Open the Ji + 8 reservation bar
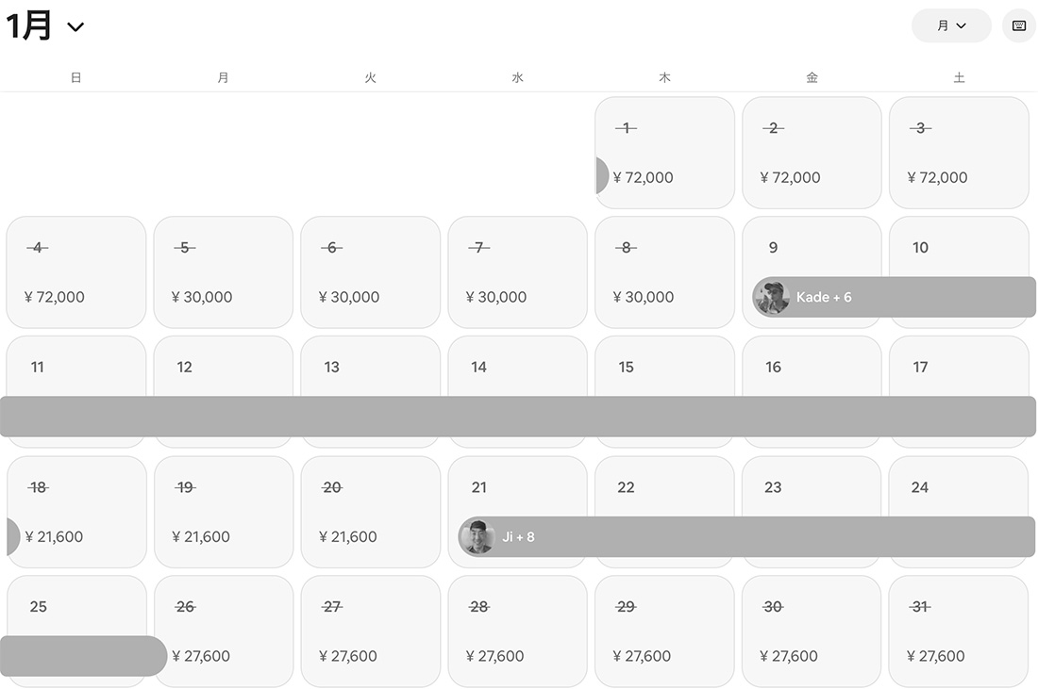The width and height of the screenshot is (1038, 689). click(x=755, y=537)
